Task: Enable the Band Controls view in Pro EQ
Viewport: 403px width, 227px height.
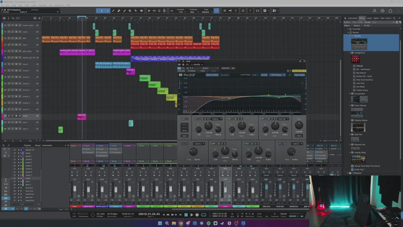Action: [212, 75]
